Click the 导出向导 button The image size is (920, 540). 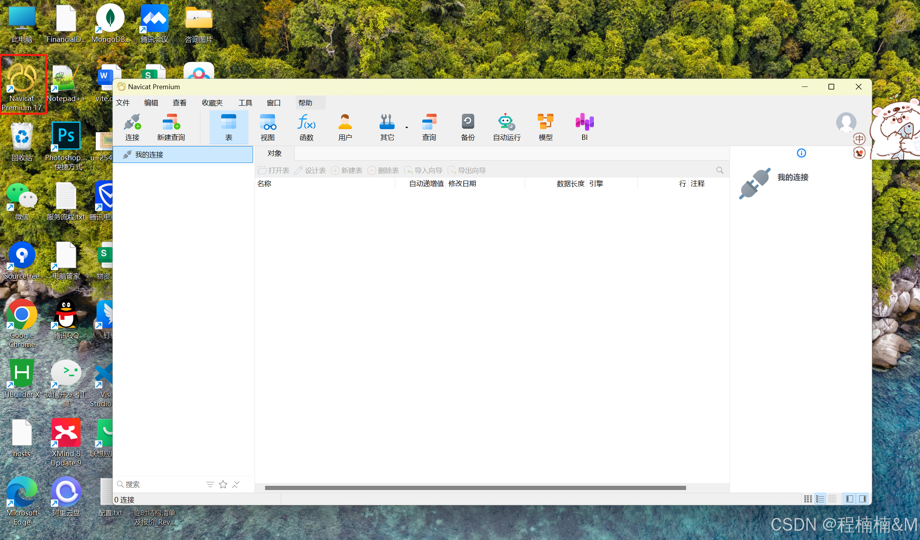click(467, 170)
